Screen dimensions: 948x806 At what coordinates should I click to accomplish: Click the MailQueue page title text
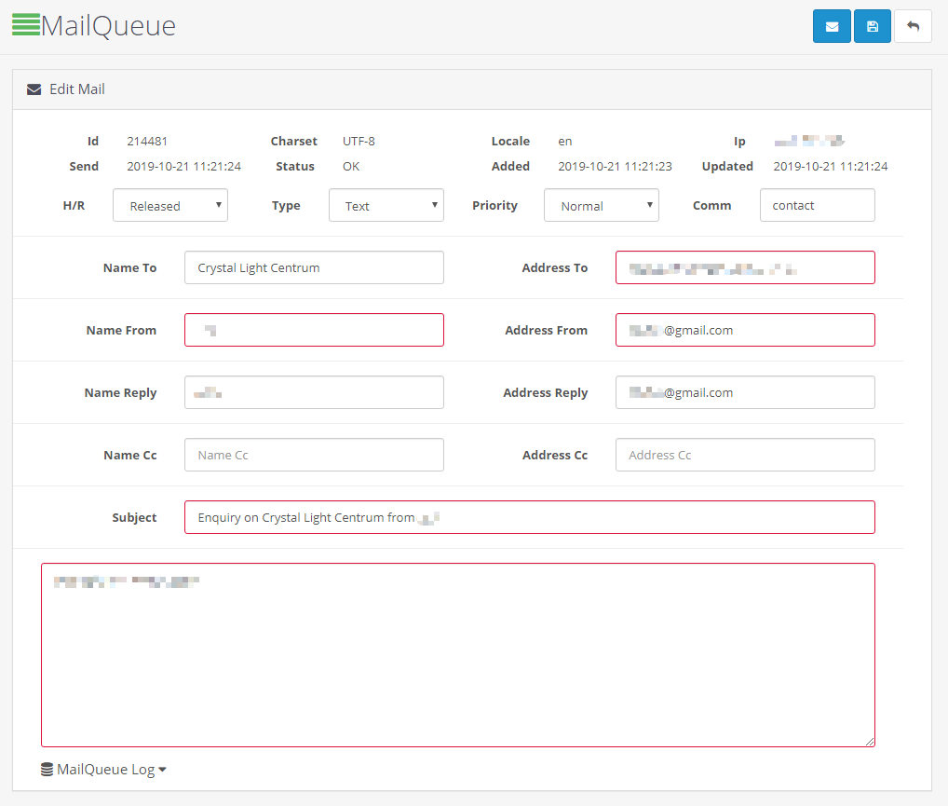click(x=108, y=25)
